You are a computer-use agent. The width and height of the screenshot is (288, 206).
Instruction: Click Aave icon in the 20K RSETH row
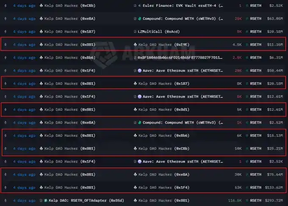140,71
